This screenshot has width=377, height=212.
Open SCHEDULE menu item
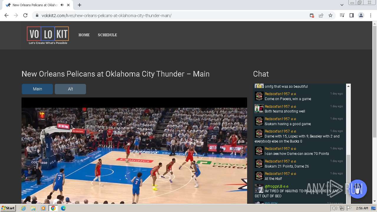[107, 35]
